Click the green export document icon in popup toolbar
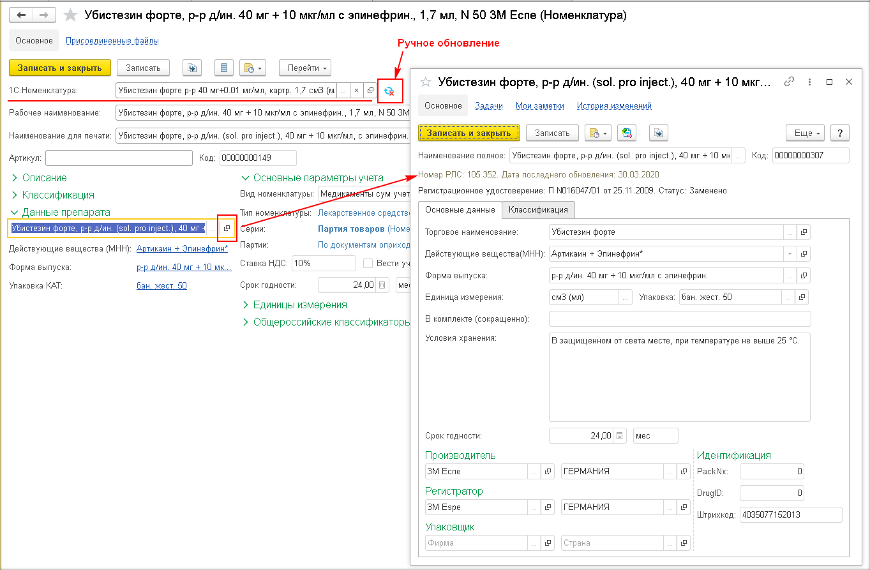Image resolution: width=870 pixels, height=570 pixels. pyautogui.click(x=627, y=133)
